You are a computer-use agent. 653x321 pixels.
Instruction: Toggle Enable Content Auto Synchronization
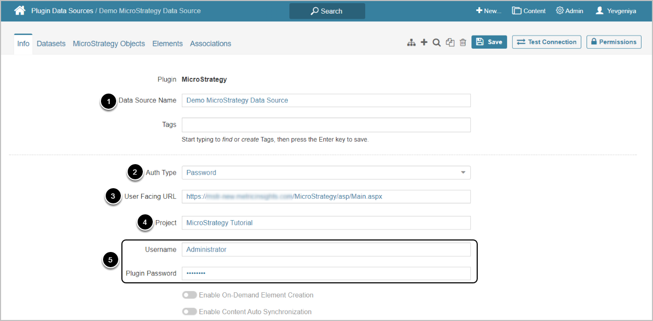(x=189, y=312)
